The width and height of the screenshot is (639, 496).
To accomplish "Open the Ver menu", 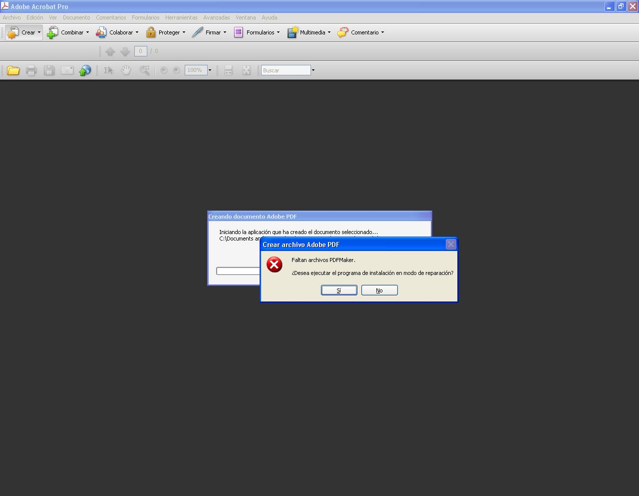I will pos(53,17).
